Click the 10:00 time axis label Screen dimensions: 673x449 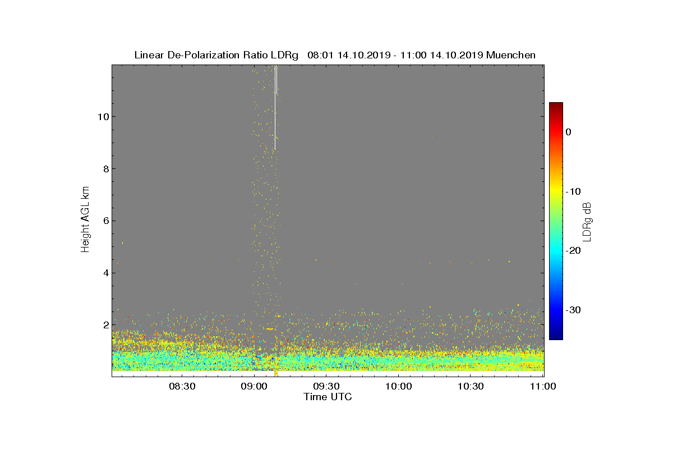coord(399,386)
